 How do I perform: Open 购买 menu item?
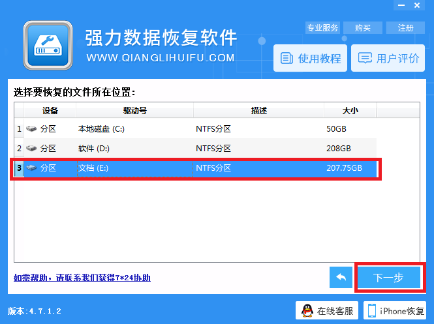click(363, 27)
